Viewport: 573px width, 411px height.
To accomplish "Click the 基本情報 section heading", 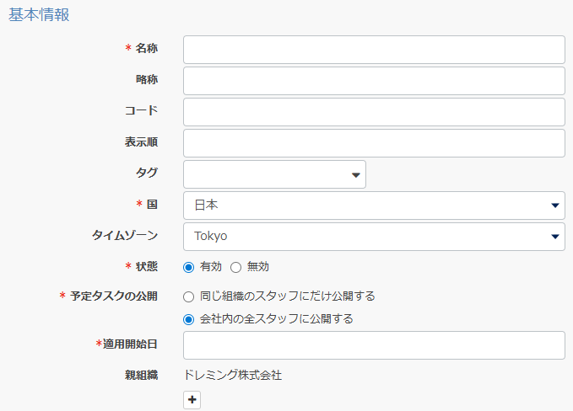I will coord(39,15).
